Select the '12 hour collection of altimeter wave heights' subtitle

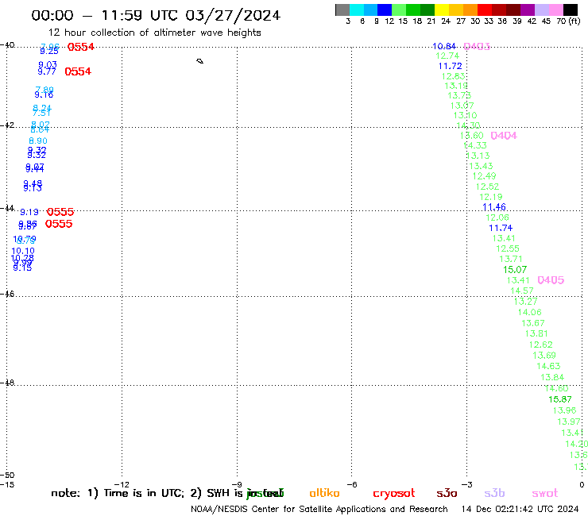pos(154,33)
